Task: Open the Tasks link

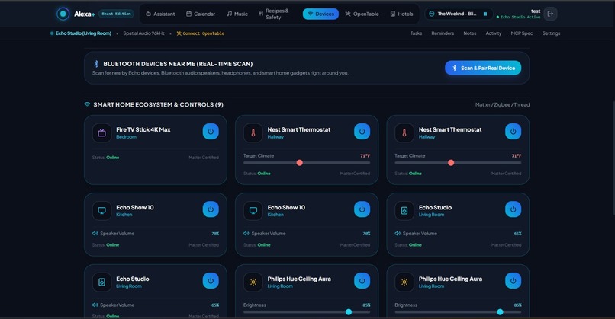Action: click(416, 33)
